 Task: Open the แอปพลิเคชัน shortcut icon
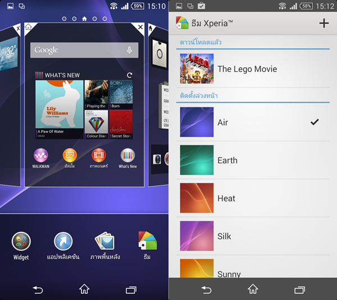click(x=63, y=241)
